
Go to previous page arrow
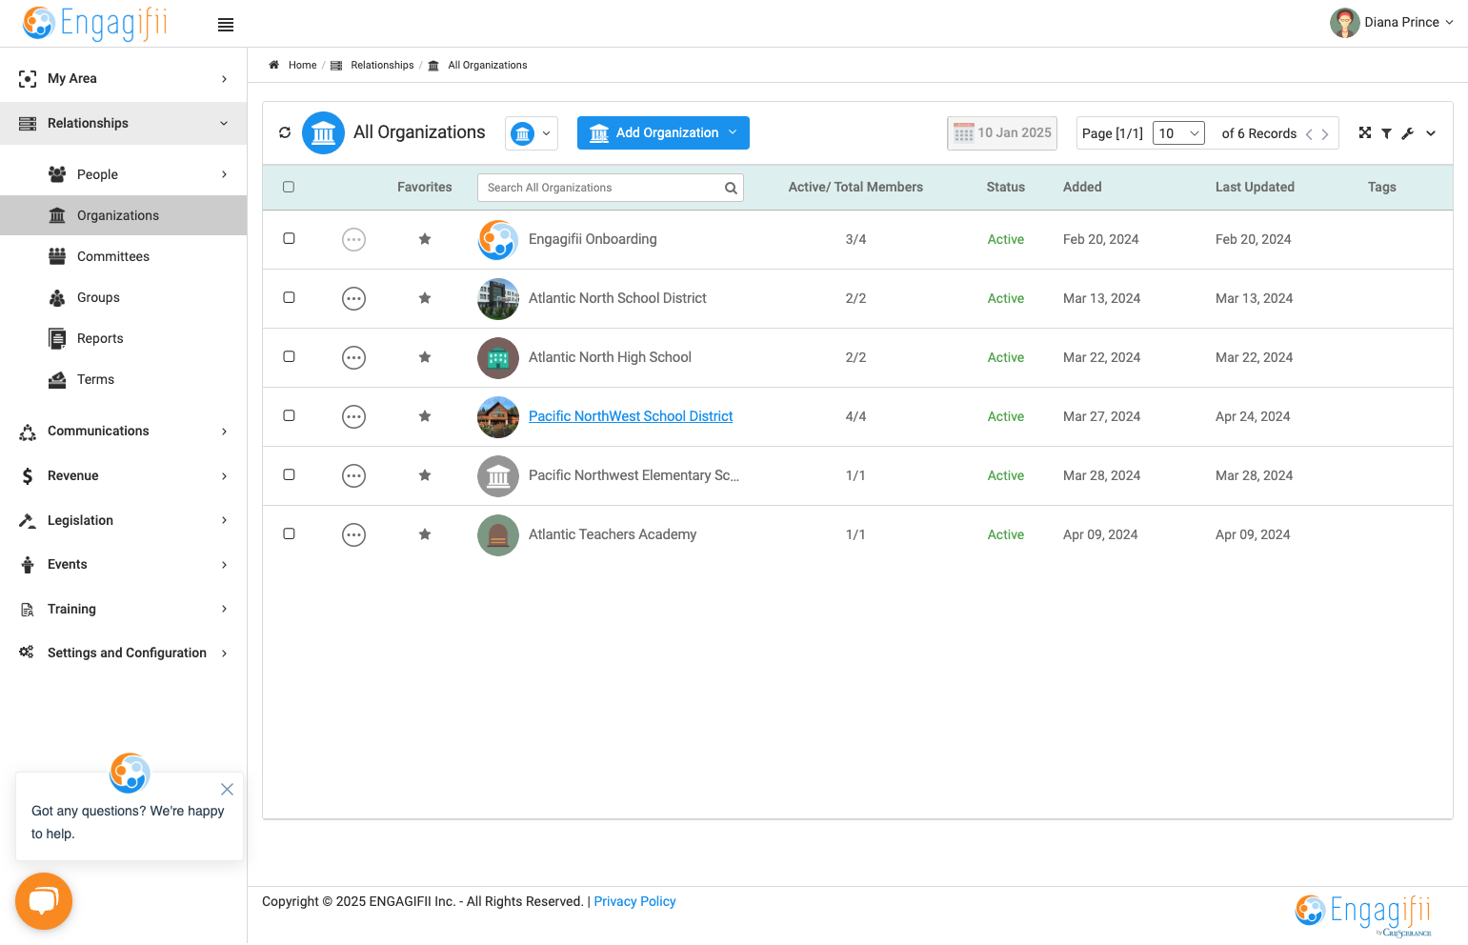(1309, 134)
